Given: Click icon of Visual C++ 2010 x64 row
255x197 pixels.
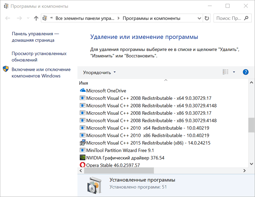Looking at the screenshot, I should click(x=83, y=128).
